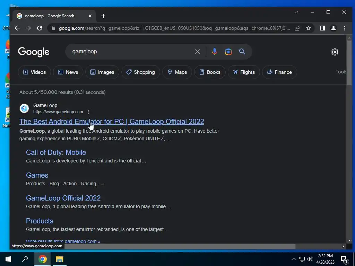The image size is (355, 266).
Task: Open network status tray icon
Action: point(302,259)
